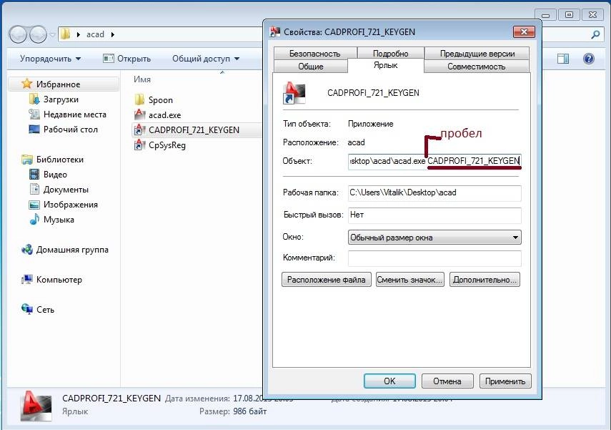Open the Музыка library
611x430 pixels.
click(x=52, y=219)
